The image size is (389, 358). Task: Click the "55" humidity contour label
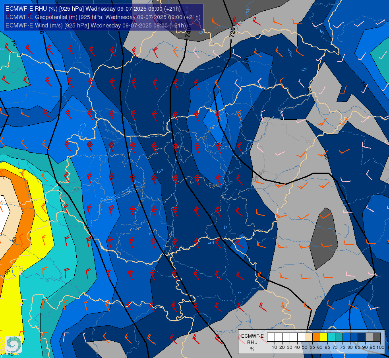[14, 239]
